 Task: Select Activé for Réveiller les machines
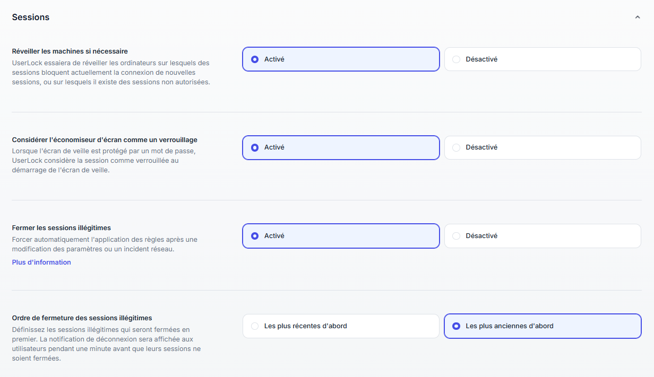pyautogui.click(x=341, y=59)
